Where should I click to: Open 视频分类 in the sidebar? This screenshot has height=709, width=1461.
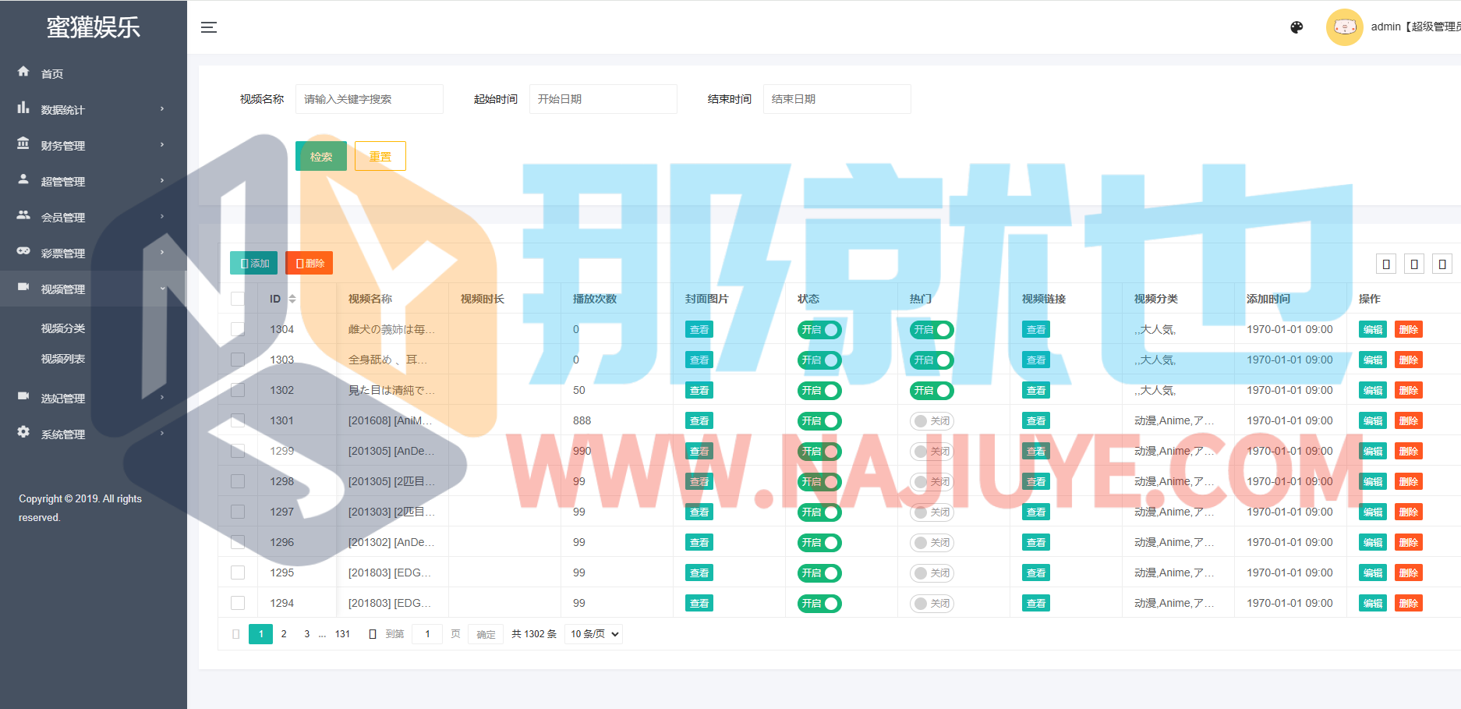pos(63,328)
